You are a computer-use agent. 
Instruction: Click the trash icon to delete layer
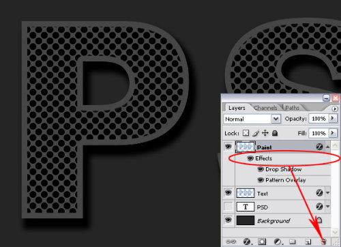[x=324, y=242]
